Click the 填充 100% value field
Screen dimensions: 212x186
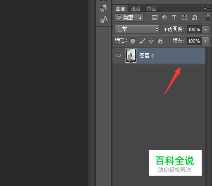pyautogui.click(x=194, y=41)
